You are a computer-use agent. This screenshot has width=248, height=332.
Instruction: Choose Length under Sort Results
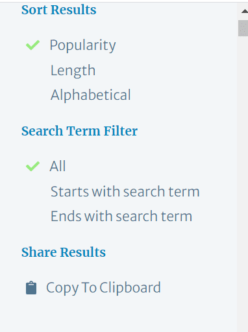tap(73, 71)
